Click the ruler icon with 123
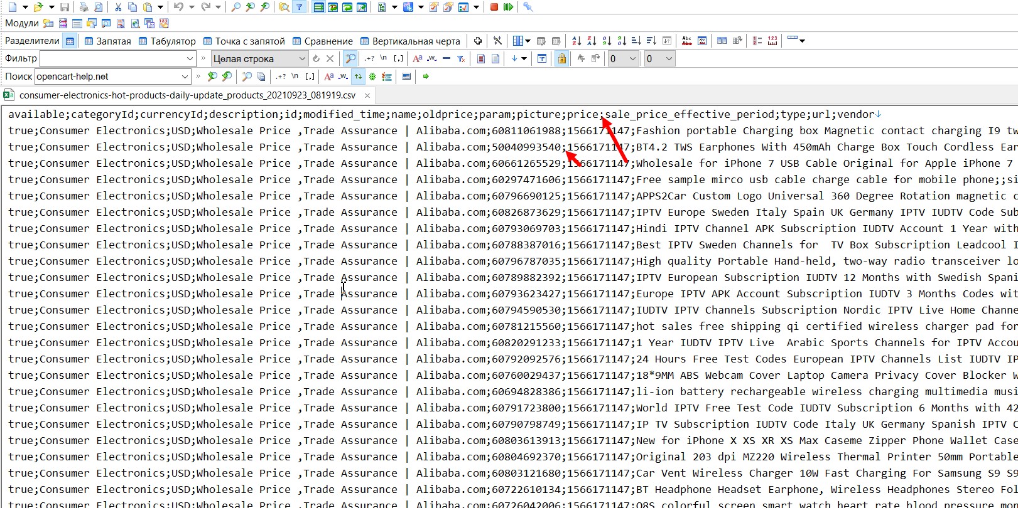The image size is (1018, 508). (x=772, y=41)
